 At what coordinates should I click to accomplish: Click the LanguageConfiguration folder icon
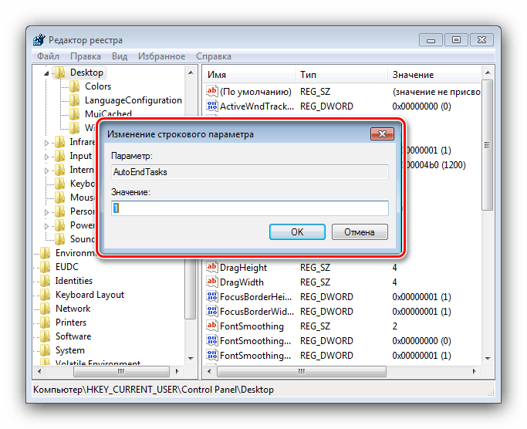[x=75, y=100]
